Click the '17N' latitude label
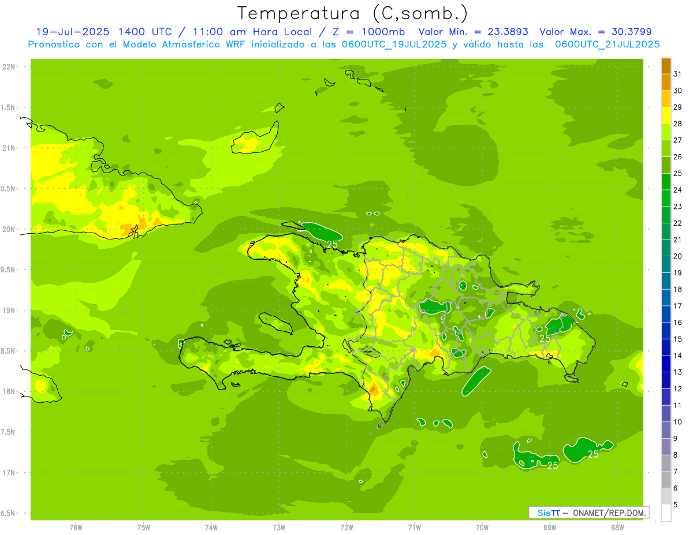The height and width of the screenshot is (535, 693). click(9, 473)
